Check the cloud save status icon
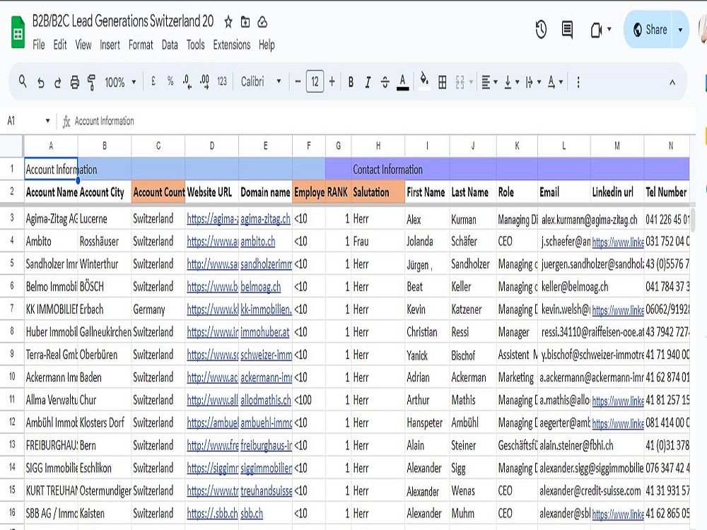Viewport: 707px width, 530px height. pyautogui.click(x=262, y=22)
